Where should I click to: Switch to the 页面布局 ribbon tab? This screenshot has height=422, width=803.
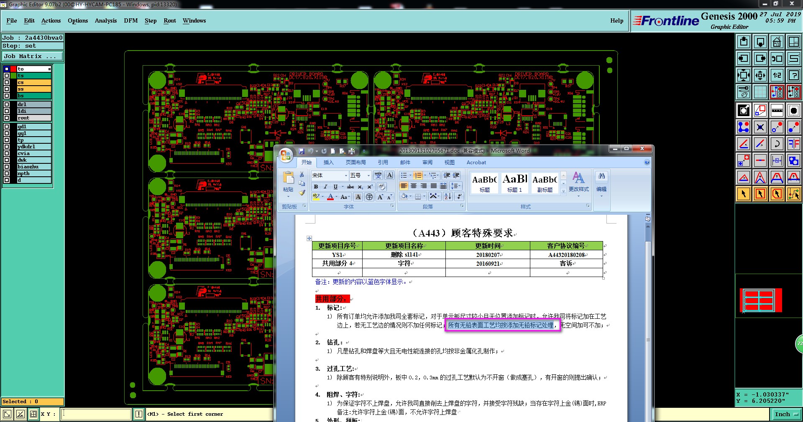(x=356, y=163)
